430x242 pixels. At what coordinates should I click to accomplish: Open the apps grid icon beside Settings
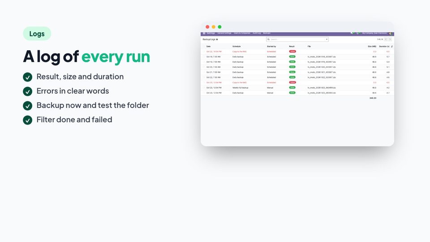coord(204,33)
